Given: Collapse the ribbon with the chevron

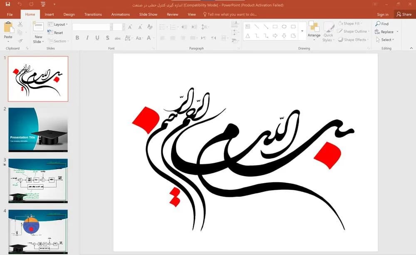Looking at the screenshot, I should point(411,48).
